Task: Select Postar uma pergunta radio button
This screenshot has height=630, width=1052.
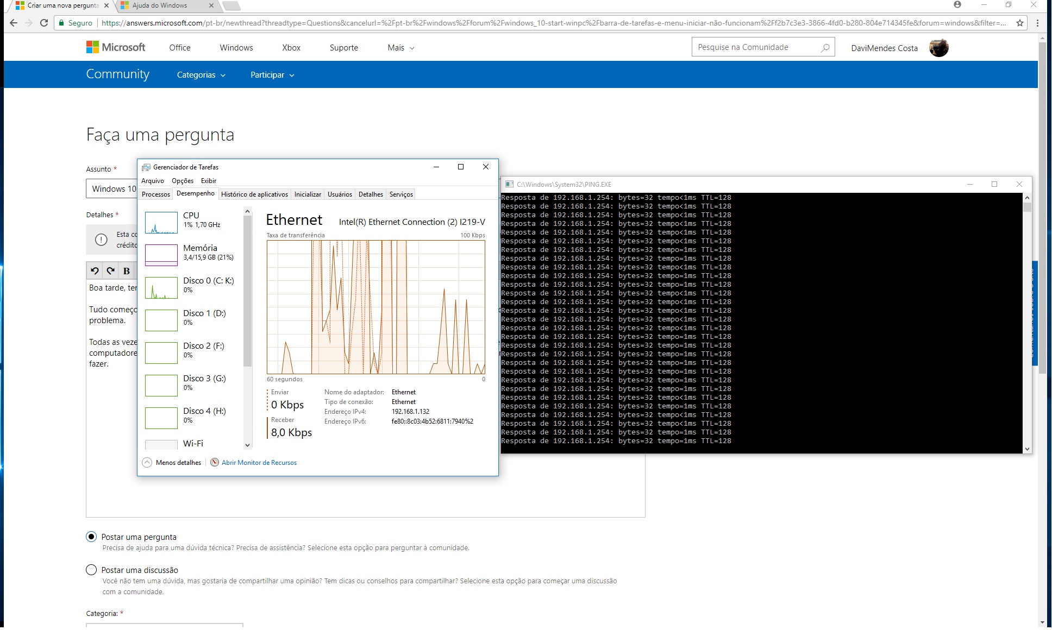Action: tap(91, 537)
